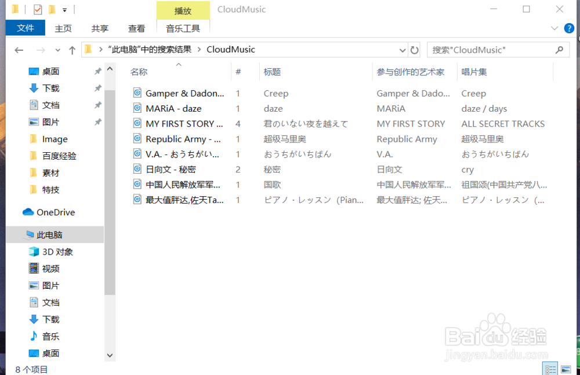This screenshot has height=375, width=580.
Task: Click the album cell daze / days
Action: (484, 109)
